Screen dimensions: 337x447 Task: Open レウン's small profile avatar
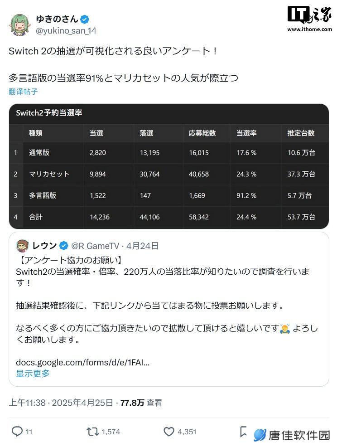[x=23, y=246]
